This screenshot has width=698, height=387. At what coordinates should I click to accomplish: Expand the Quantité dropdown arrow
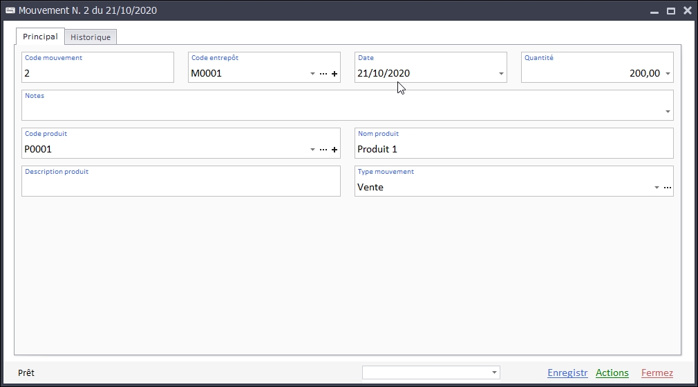[x=668, y=74]
